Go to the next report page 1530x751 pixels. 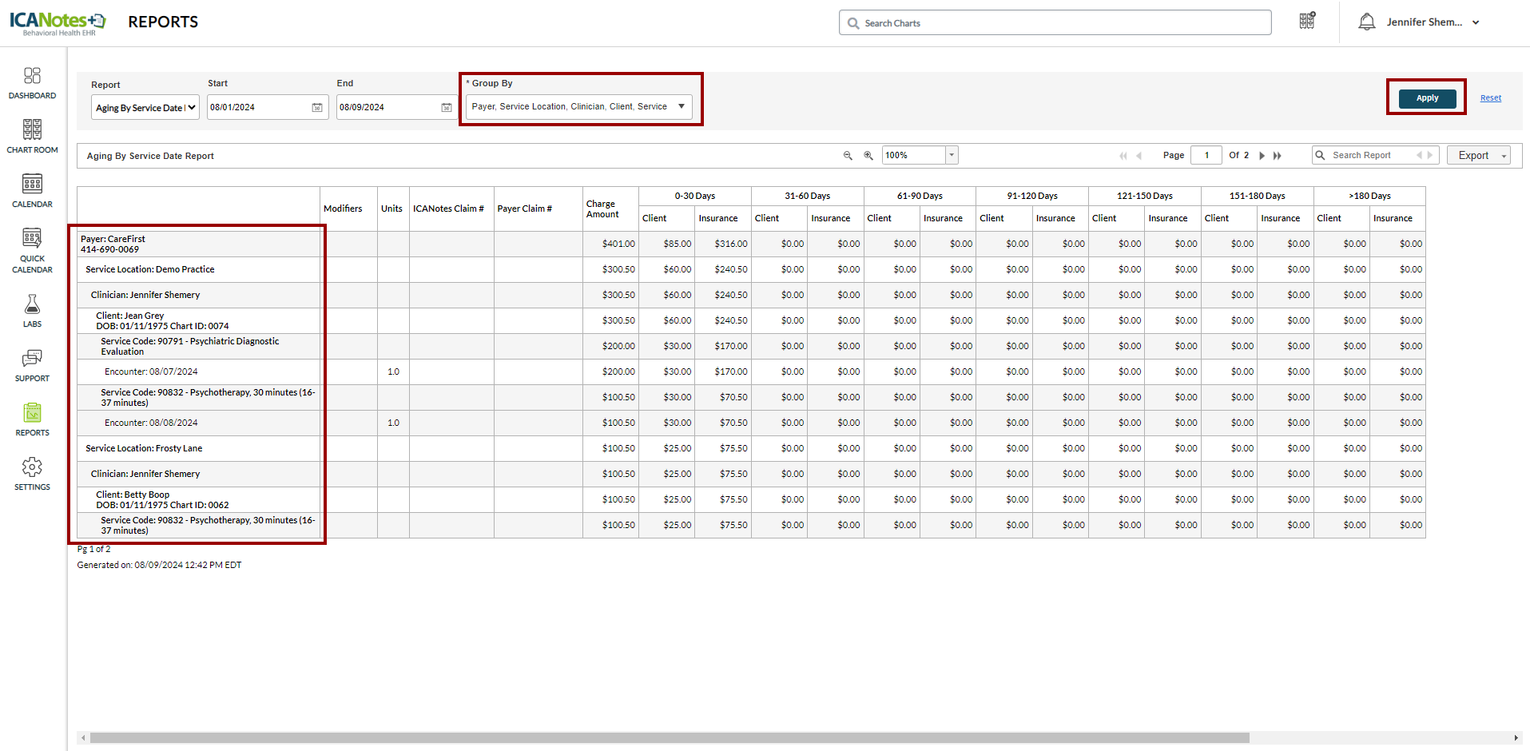pos(1262,156)
